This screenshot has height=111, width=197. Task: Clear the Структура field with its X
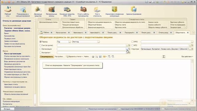192,49
